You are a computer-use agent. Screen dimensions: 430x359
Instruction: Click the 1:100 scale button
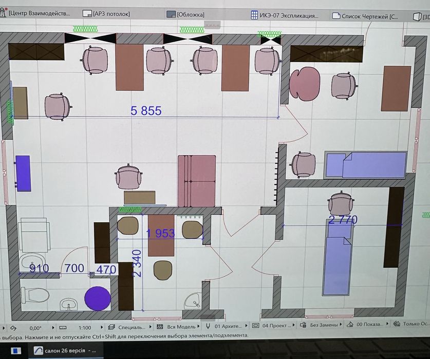85,328
